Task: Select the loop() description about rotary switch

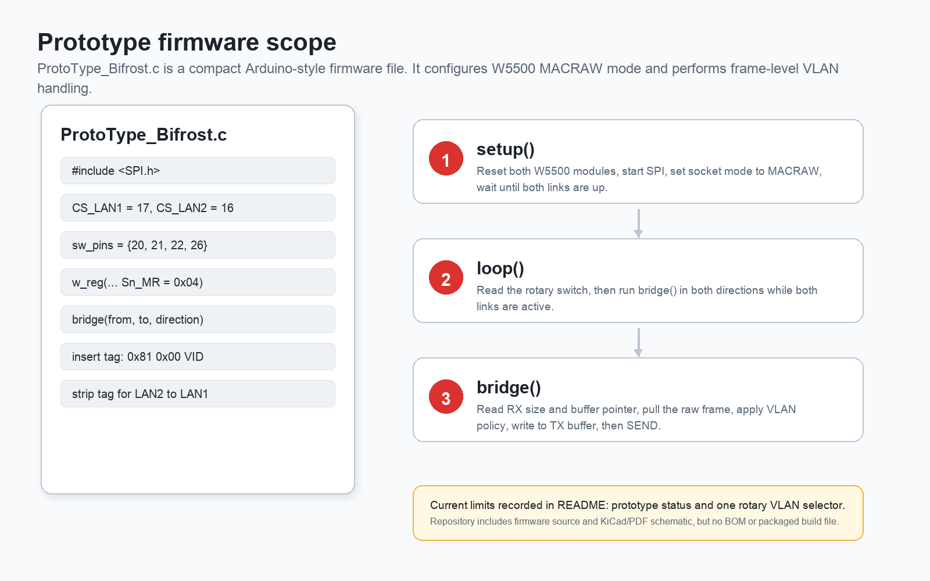Action: coord(647,298)
